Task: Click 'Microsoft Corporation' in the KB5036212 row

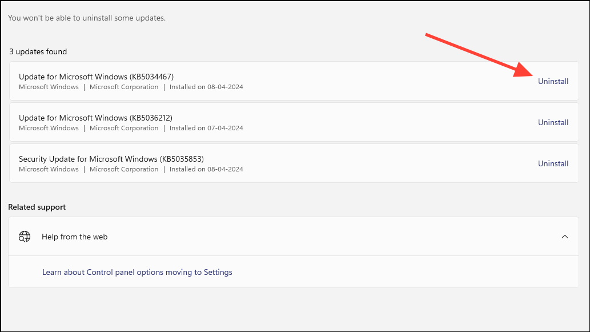Action: [124, 128]
